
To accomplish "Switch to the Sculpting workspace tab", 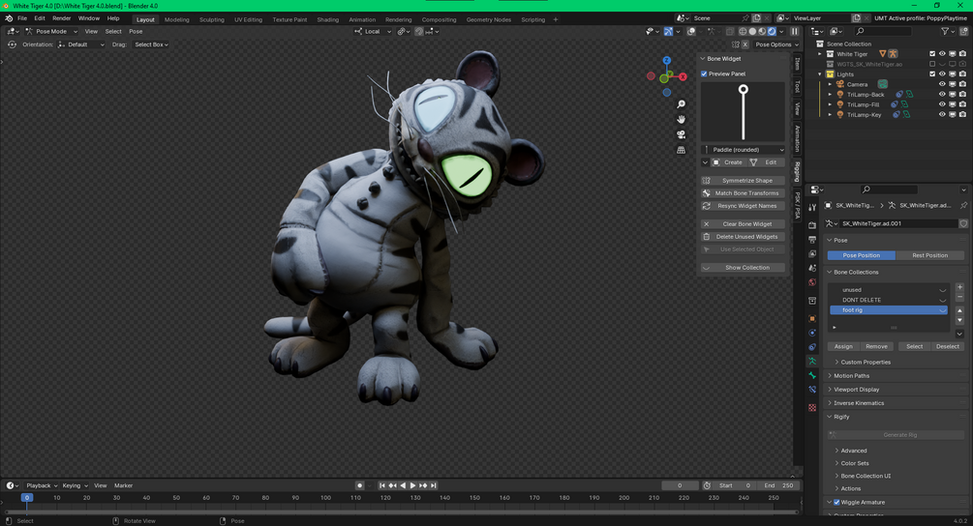I will pos(211,19).
